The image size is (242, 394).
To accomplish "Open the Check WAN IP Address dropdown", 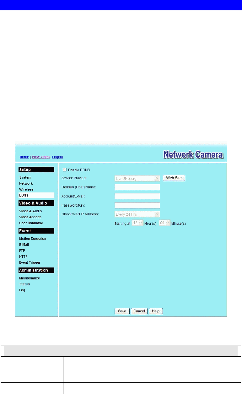I will coord(137,214).
